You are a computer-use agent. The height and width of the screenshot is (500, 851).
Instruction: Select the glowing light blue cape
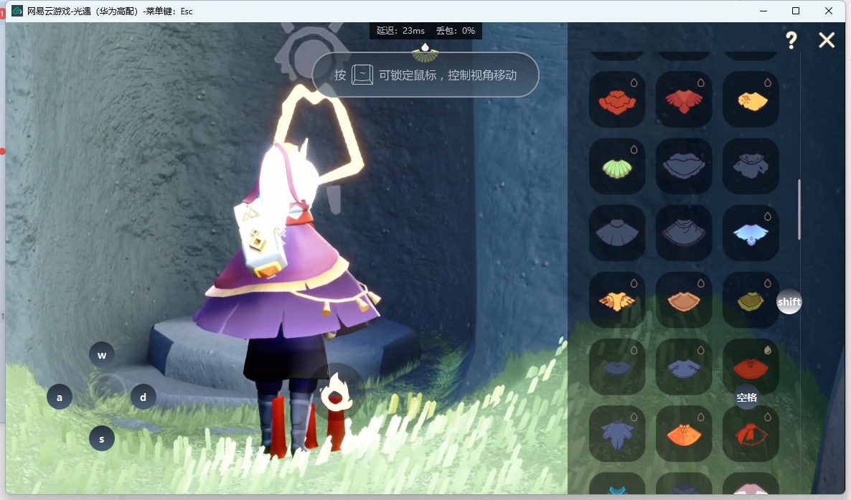[751, 233]
